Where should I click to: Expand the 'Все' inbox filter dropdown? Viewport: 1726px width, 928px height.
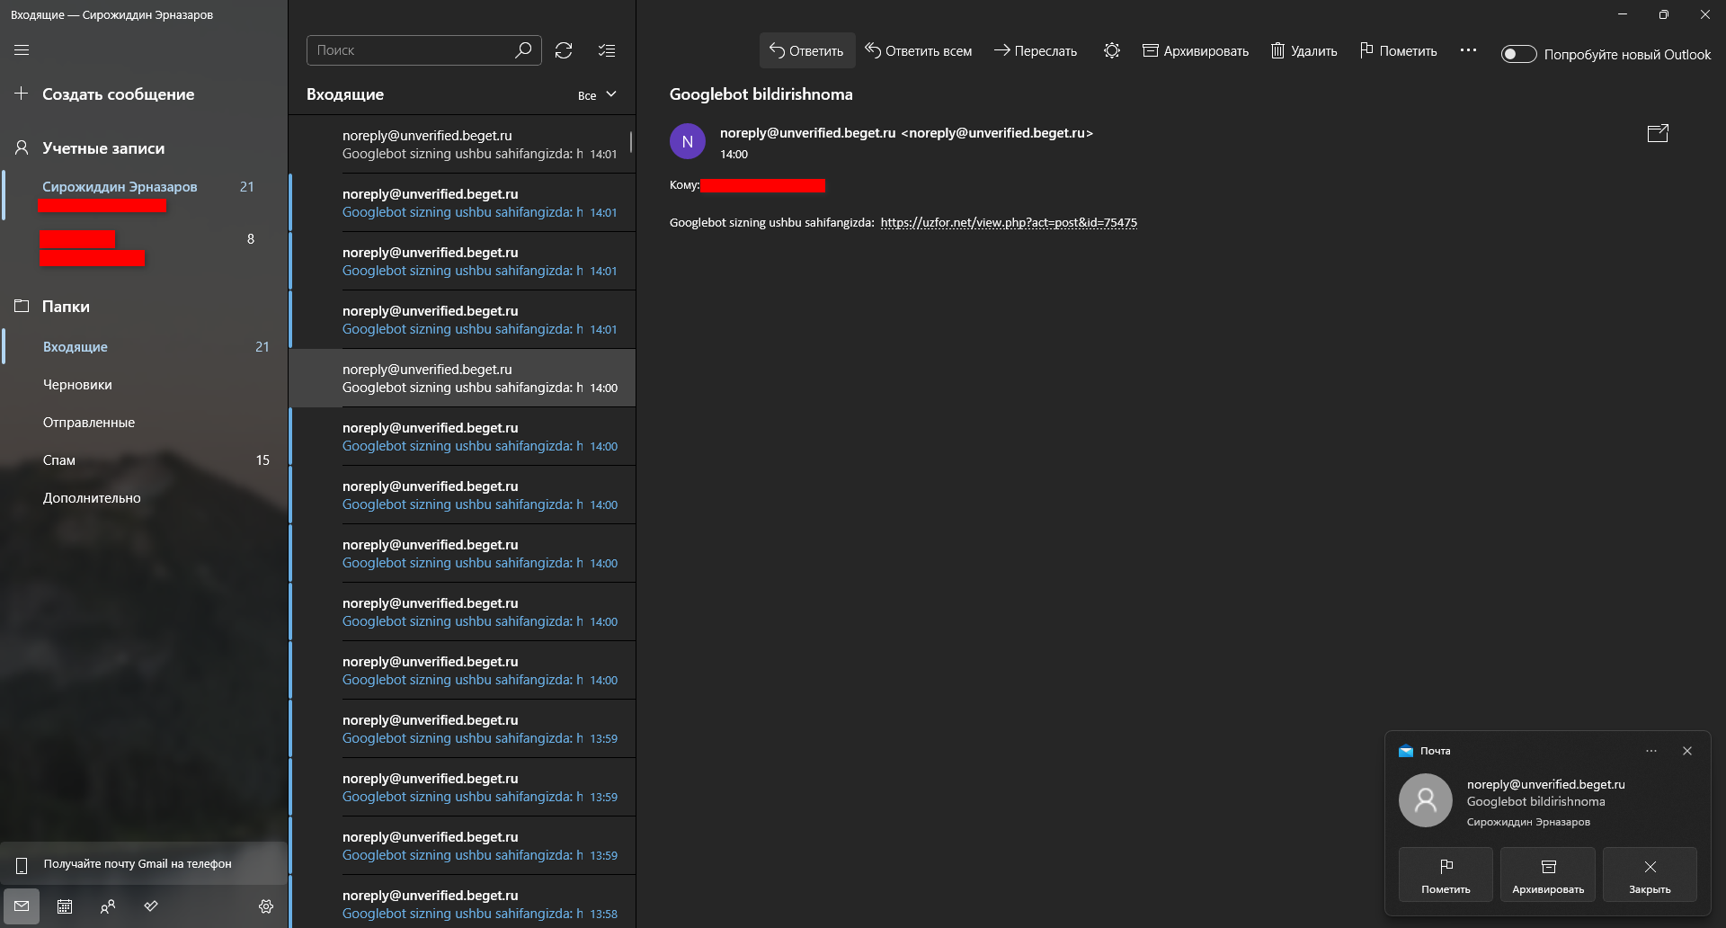click(598, 95)
